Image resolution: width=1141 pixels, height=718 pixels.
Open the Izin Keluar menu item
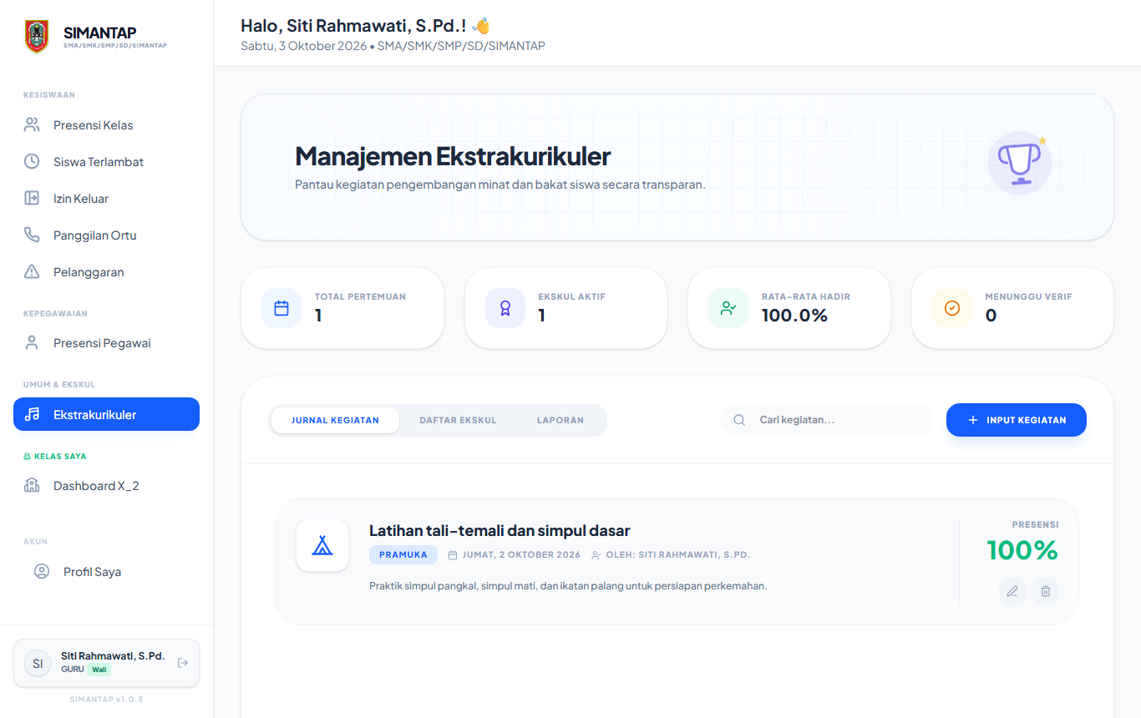[106, 199]
